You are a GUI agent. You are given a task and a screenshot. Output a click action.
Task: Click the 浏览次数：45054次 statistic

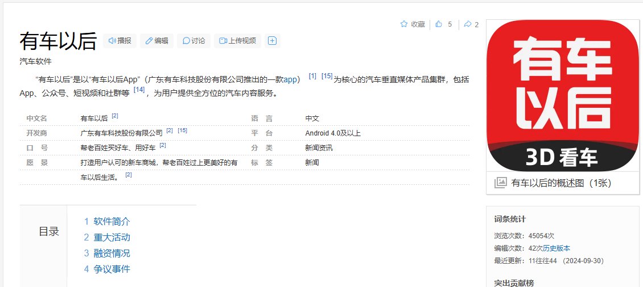[x=524, y=236]
